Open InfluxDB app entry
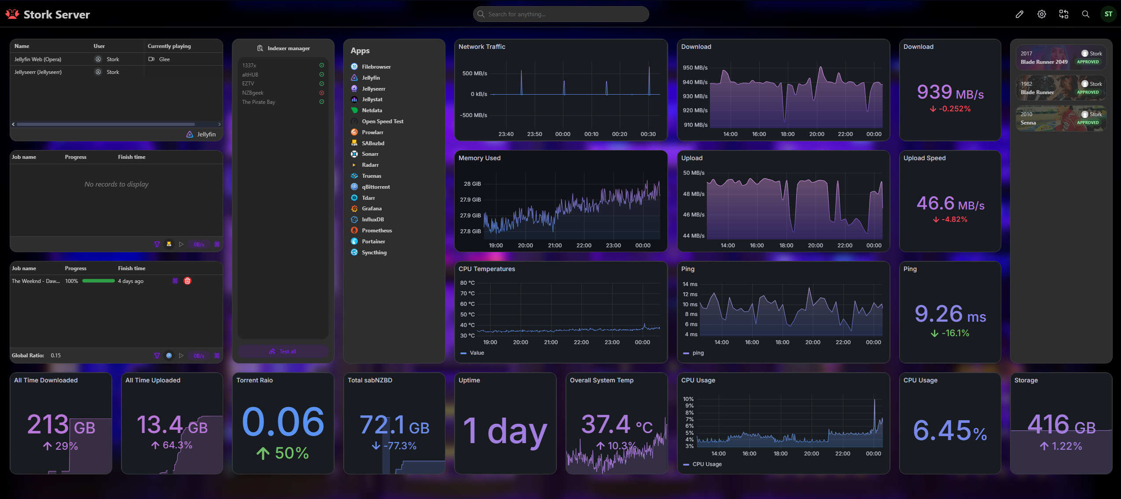This screenshot has width=1121, height=499. coord(368,220)
